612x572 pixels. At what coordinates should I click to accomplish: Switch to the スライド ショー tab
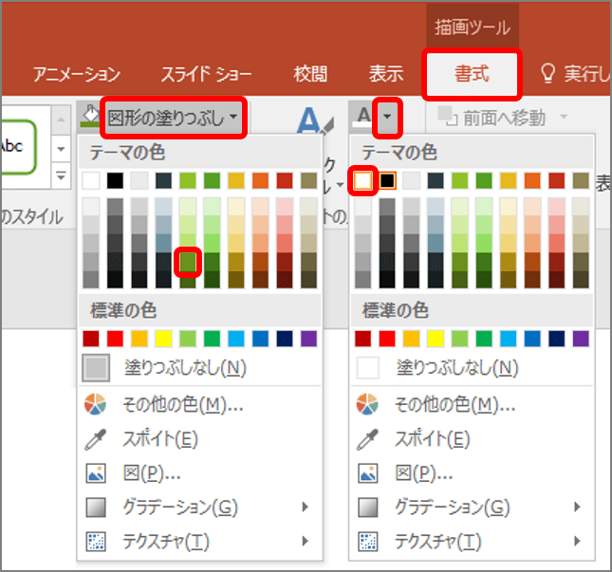click(206, 74)
